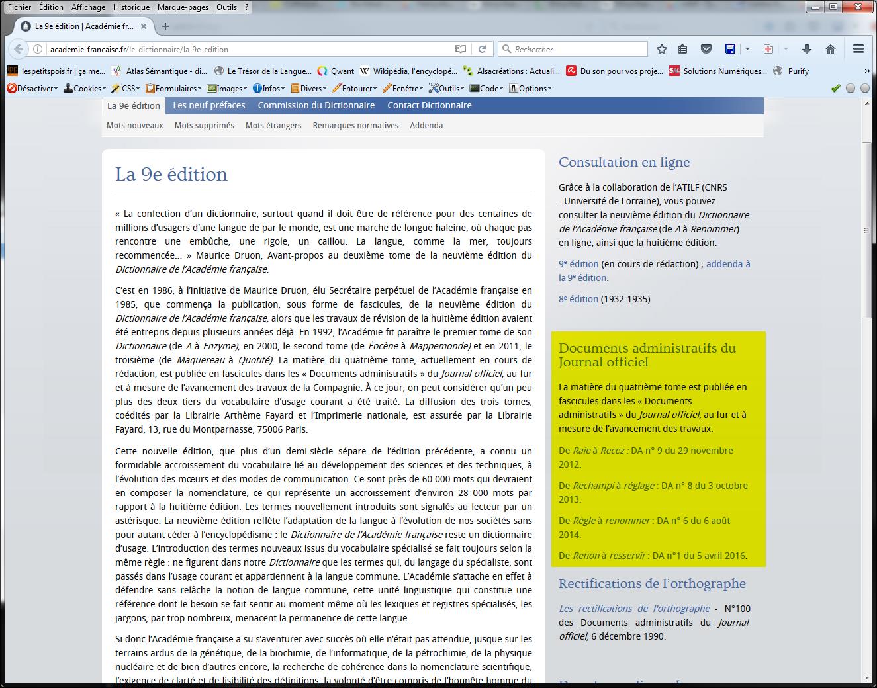Open the Firefox hamburger menu
The image size is (877, 688).
tap(858, 49)
